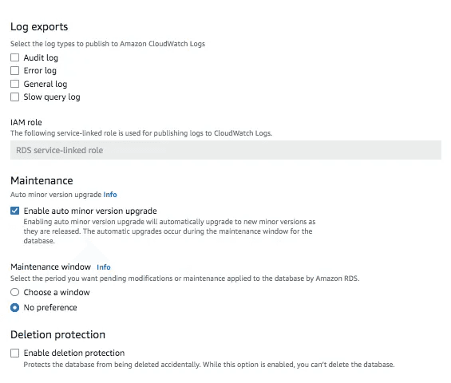The width and height of the screenshot is (451, 383).
Task: Click the IAM role field label
Action: tap(26, 123)
